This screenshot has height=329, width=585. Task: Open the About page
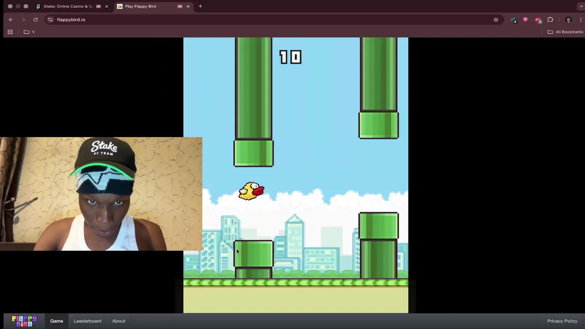click(x=118, y=321)
